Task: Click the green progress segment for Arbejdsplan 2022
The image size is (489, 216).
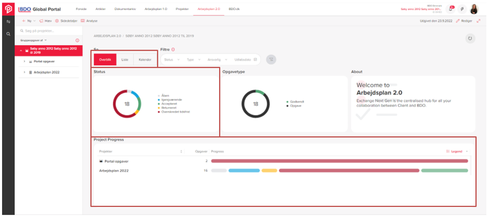Action: (444, 170)
